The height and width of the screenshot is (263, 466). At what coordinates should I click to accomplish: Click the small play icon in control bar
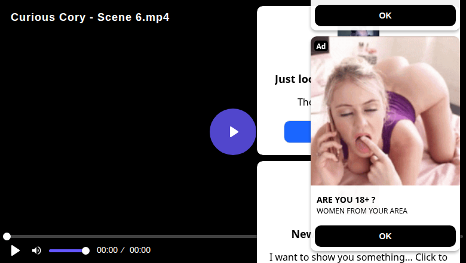(16, 250)
